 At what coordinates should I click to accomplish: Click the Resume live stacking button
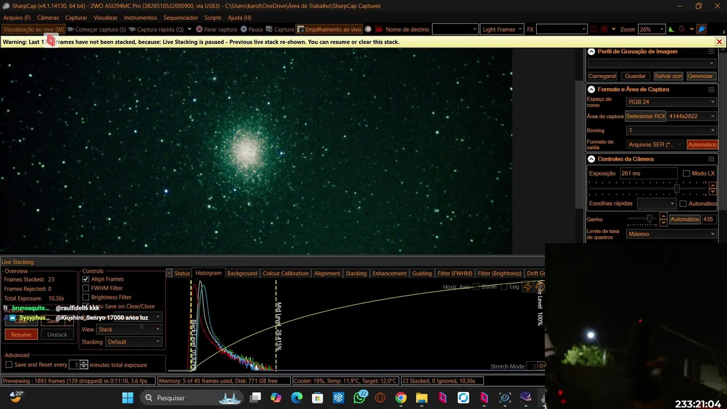click(x=21, y=335)
